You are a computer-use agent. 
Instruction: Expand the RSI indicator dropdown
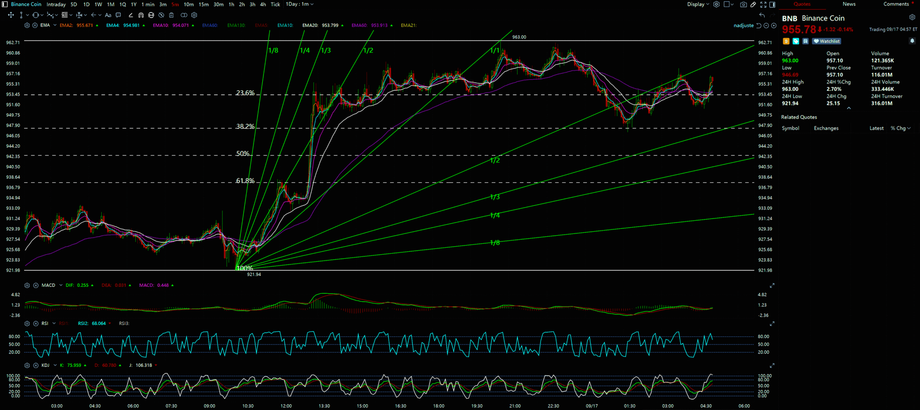54,323
